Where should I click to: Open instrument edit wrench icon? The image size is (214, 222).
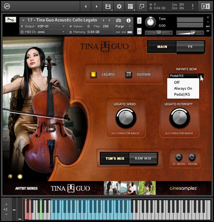(x=11, y=19)
